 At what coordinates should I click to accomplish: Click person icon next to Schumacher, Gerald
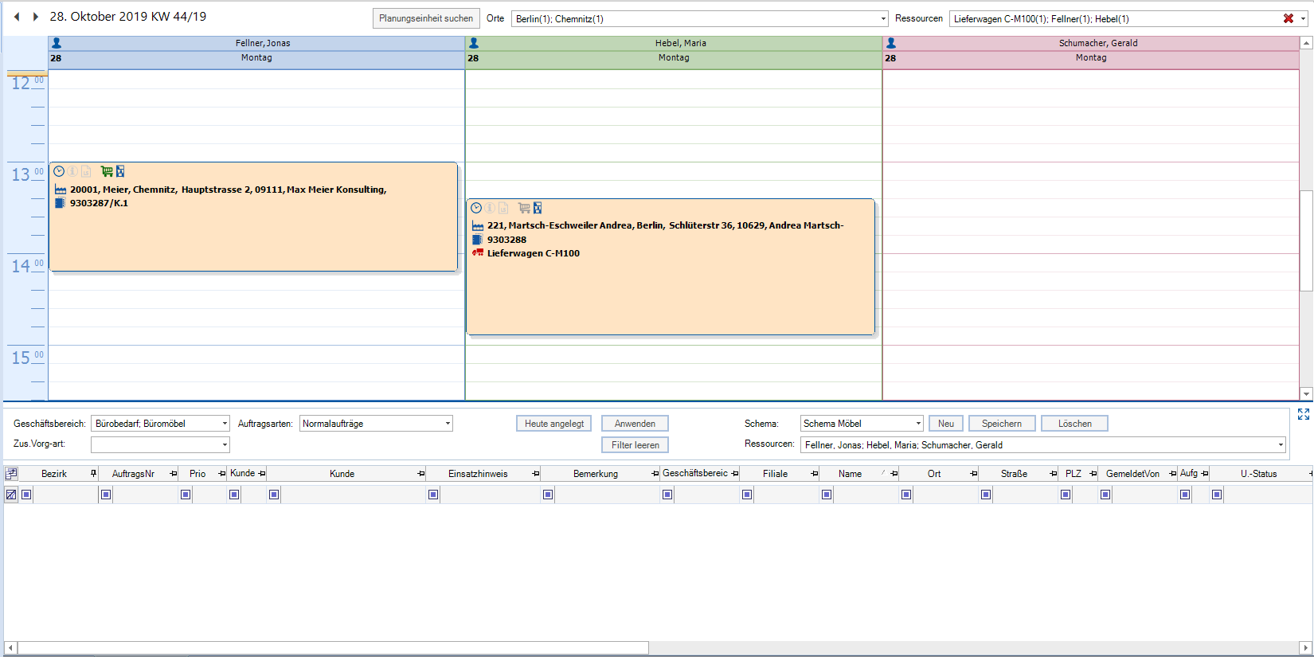[891, 43]
